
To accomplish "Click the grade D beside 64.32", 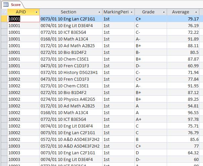I will coord(137,153).
